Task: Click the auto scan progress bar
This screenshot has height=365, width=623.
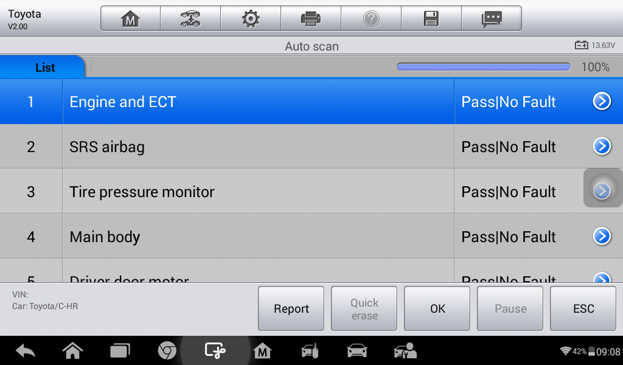Action: pos(484,67)
